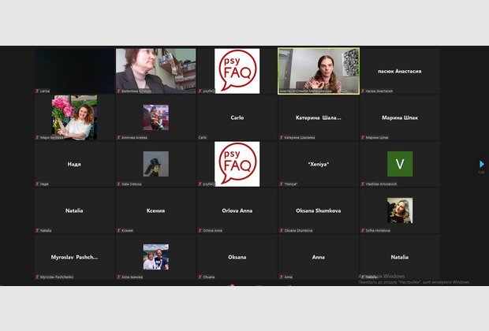The width and height of the screenshot is (489, 331).
Task: Click muted mic icon for Orlova Anna
Action: (x=200, y=231)
